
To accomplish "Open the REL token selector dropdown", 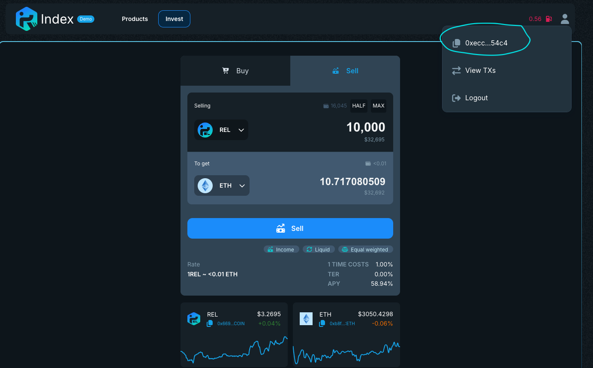I will [x=221, y=129].
